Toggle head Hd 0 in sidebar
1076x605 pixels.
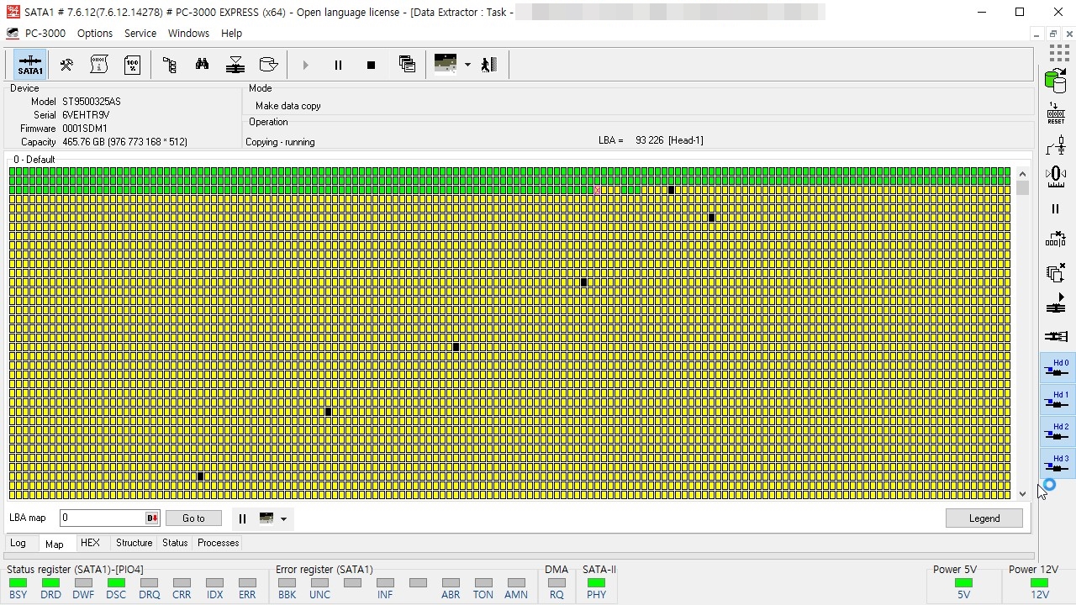tap(1057, 368)
